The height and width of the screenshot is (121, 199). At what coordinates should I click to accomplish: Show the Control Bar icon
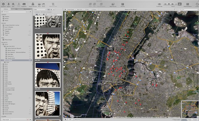[160, 4]
